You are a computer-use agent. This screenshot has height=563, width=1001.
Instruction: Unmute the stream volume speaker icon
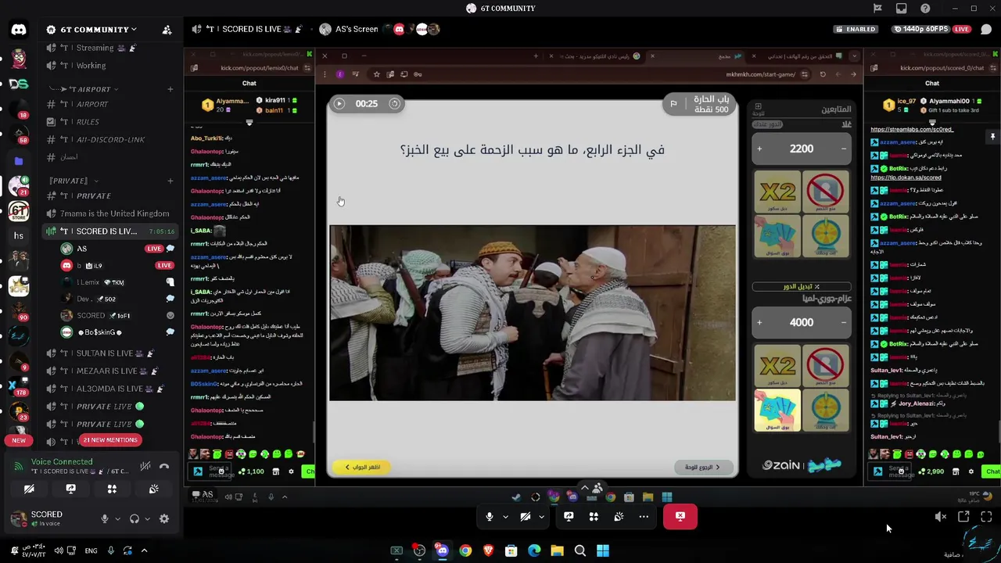[x=941, y=517]
